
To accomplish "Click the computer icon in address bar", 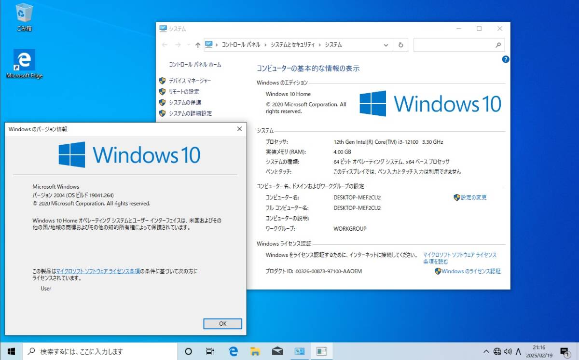I will tap(209, 45).
